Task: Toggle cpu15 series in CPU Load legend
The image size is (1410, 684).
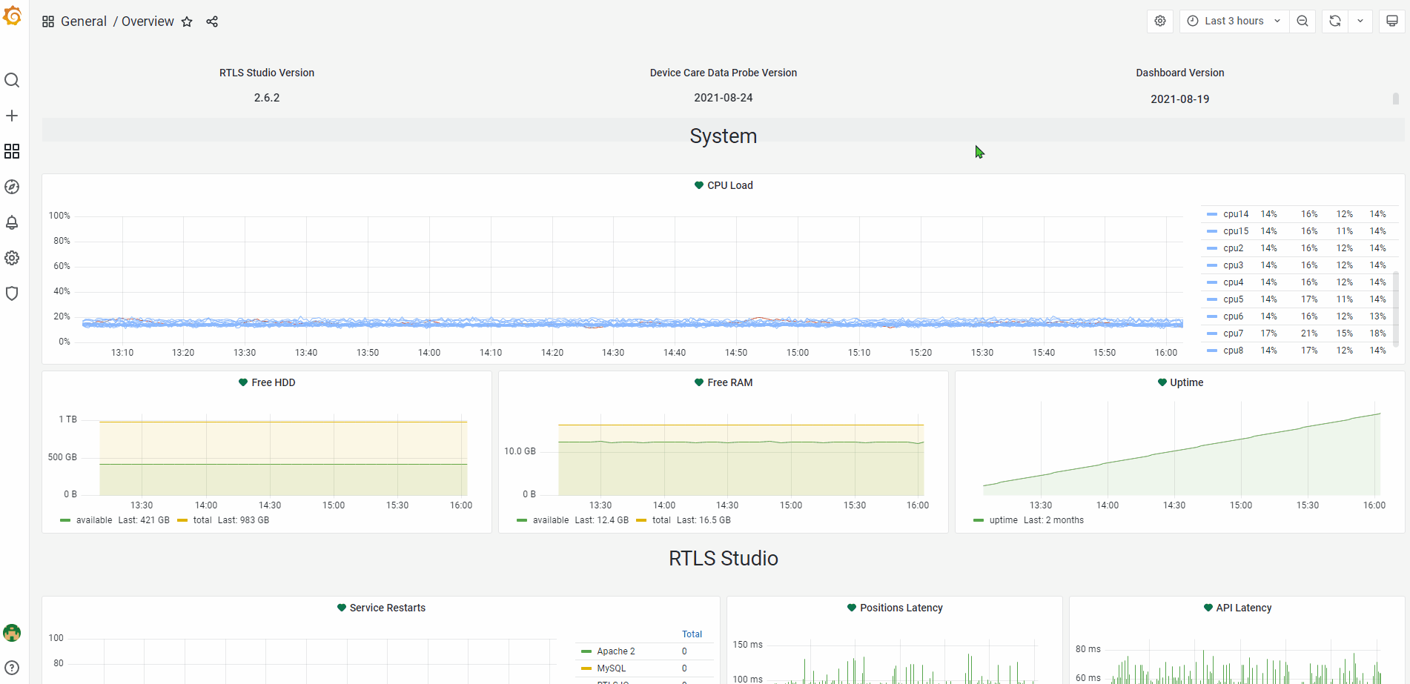Action: point(1236,231)
